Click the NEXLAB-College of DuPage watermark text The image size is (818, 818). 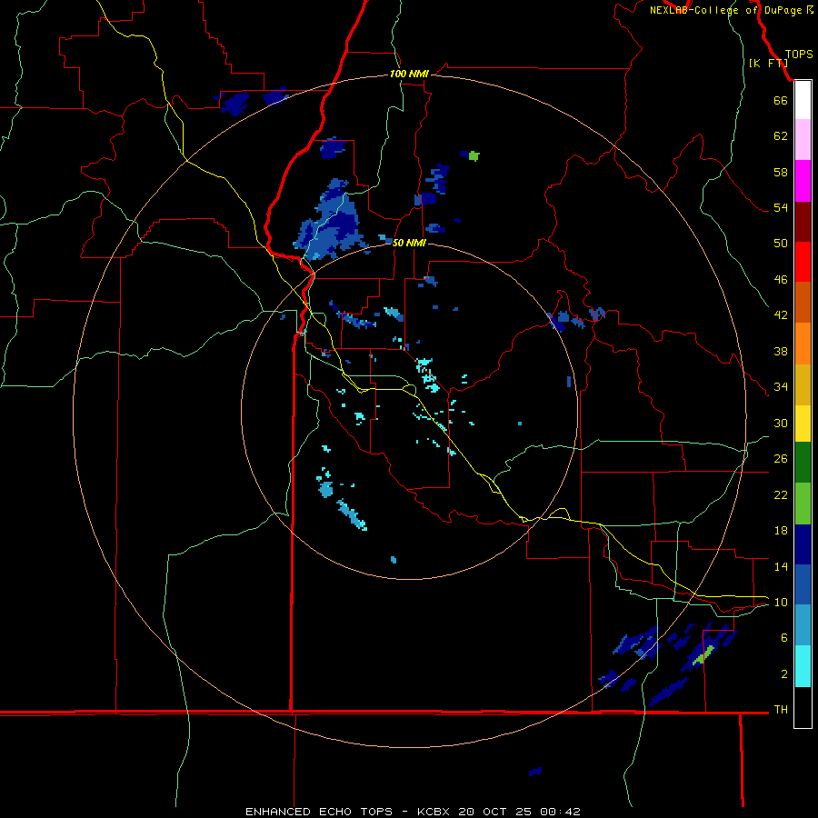[731, 10]
